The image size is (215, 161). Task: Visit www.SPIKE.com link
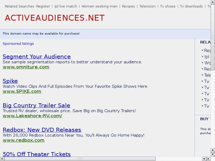tap(22, 91)
